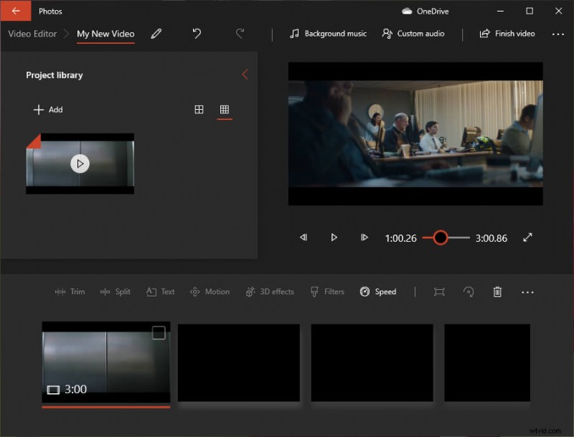Open more options with the ellipsis menu
The height and width of the screenshot is (437, 574).
coord(558,34)
